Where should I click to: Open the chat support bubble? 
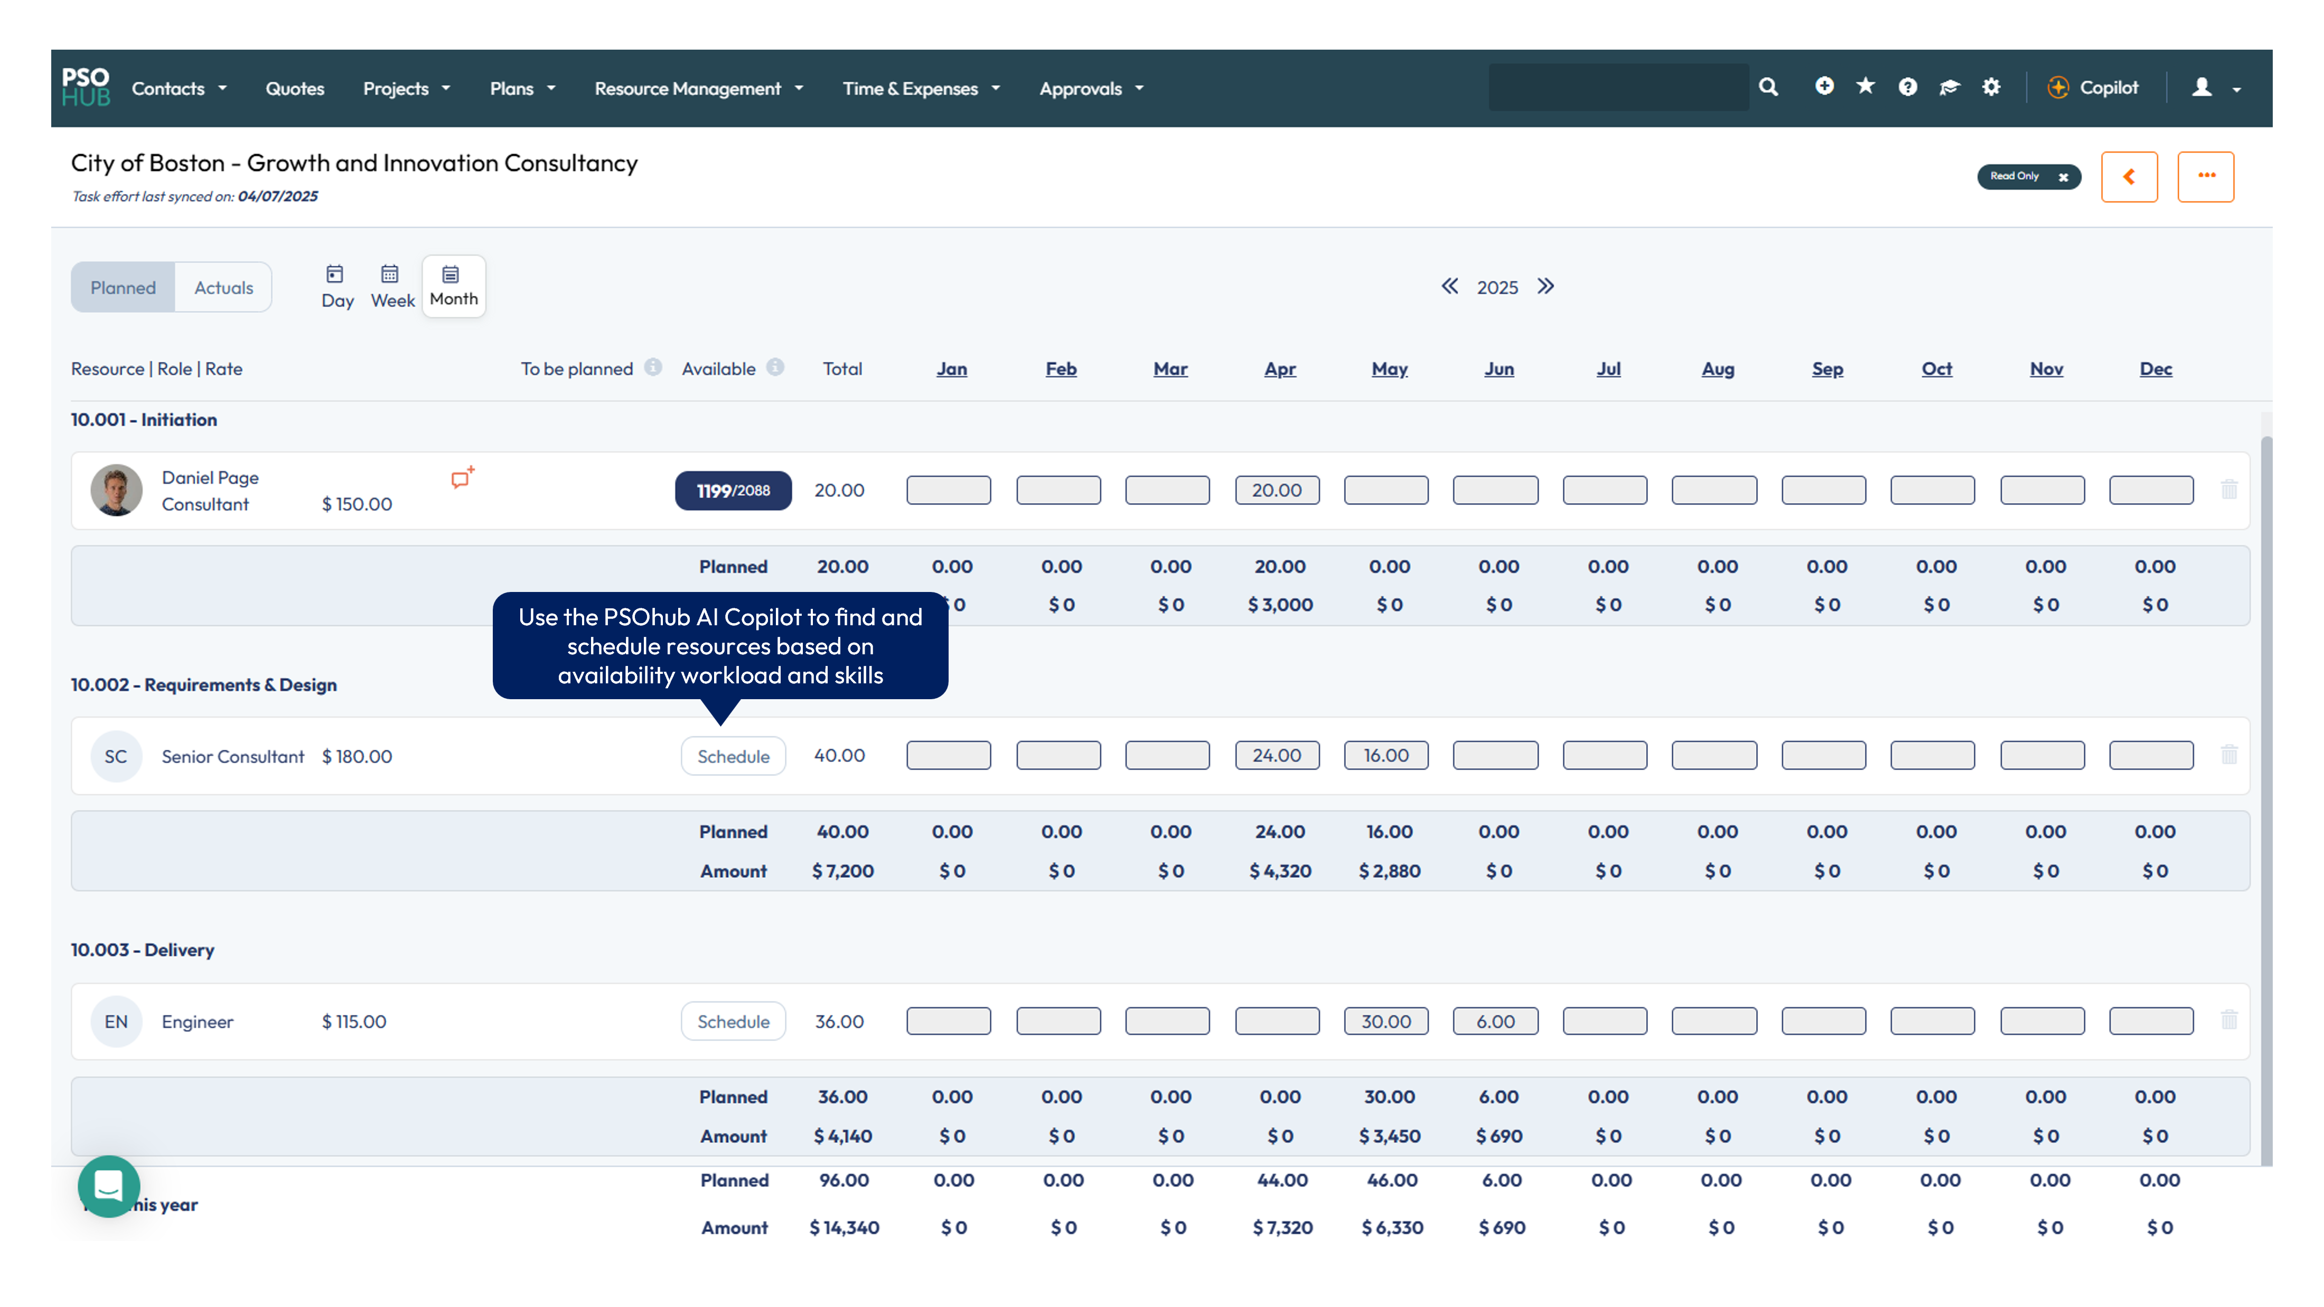pos(108,1186)
